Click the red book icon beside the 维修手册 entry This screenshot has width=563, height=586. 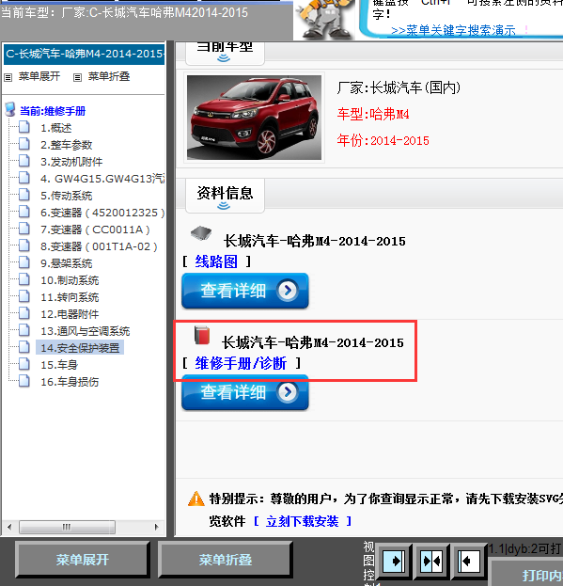pos(202,335)
